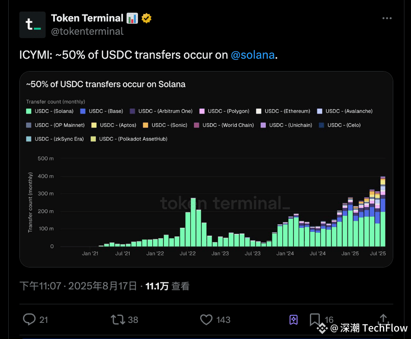The height and width of the screenshot is (339, 411).
Task: Click the retweet arrows icon
Action: click(x=118, y=320)
